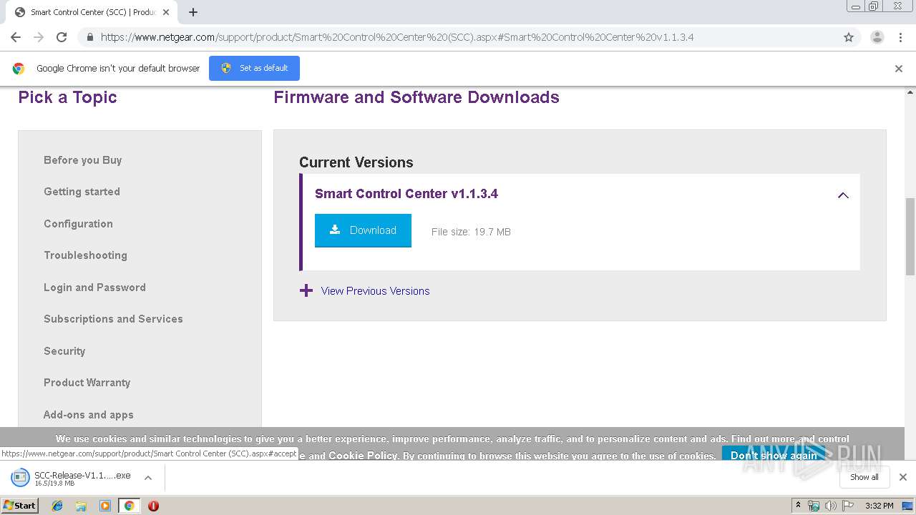Viewport: 916px width, 515px height.
Task: Dismiss the default browser notification bar
Action: (x=899, y=69)
